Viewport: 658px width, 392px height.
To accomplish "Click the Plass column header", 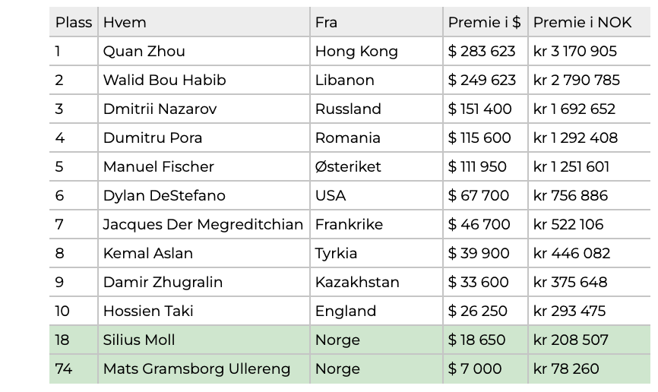I will [x=74, y=22].
